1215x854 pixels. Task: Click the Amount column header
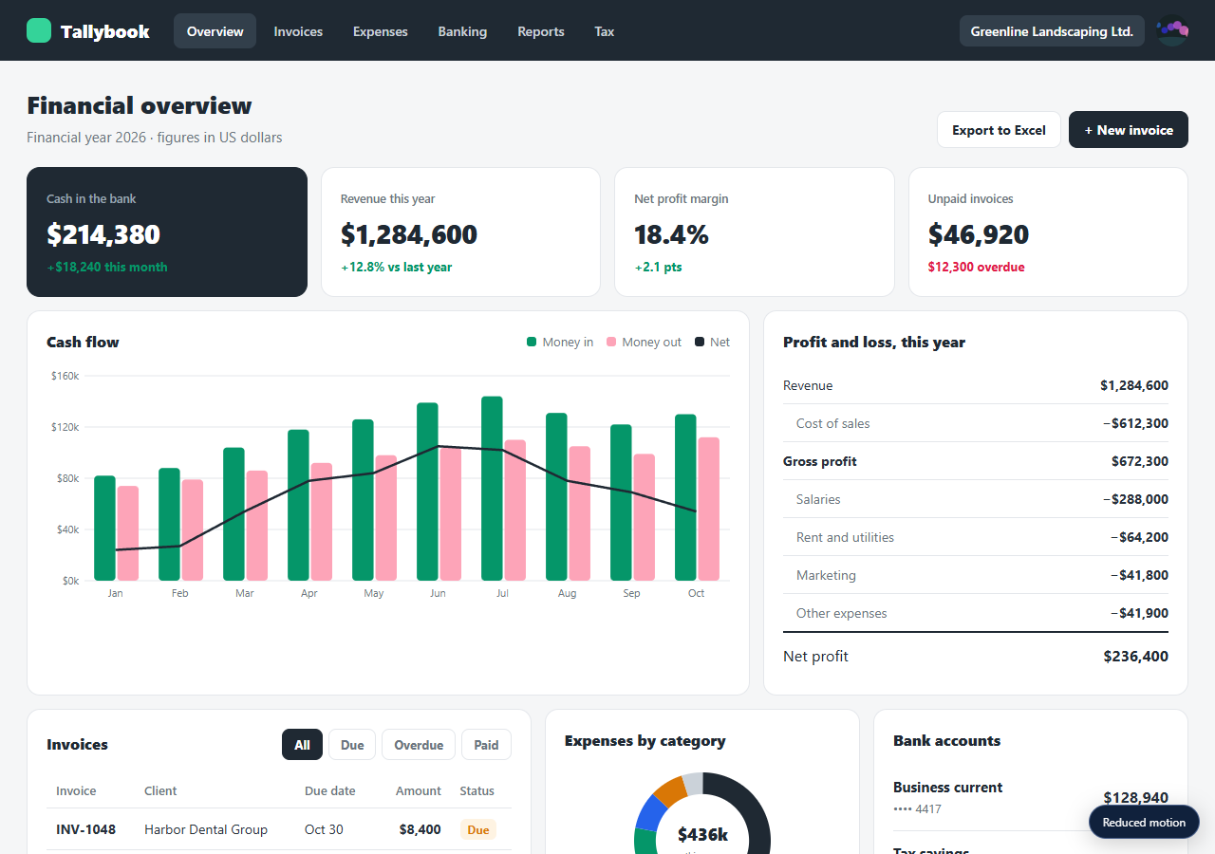pyautogui.click(x=419, y=791)
